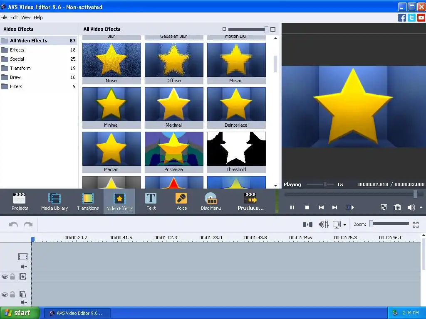The width and height of the screenshot is (426, 319).
Task: Open the YouTube channel icon
Action: tap(421, 17)
